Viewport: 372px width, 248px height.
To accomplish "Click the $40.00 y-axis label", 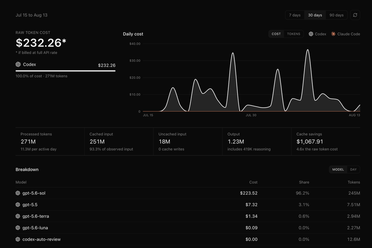I will click(x=135, y=44).
